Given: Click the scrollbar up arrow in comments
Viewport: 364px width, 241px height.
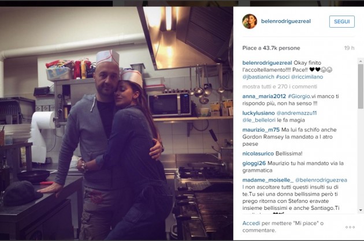Looking at the screenshot, I should pyautogui.click(x=361, y=61).
